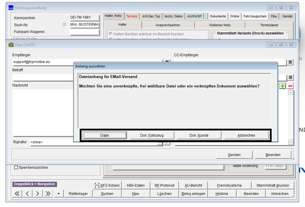The image size is (305, 207).
Task: Click Beleg anlegen button
Action: (x=193, y=193)
